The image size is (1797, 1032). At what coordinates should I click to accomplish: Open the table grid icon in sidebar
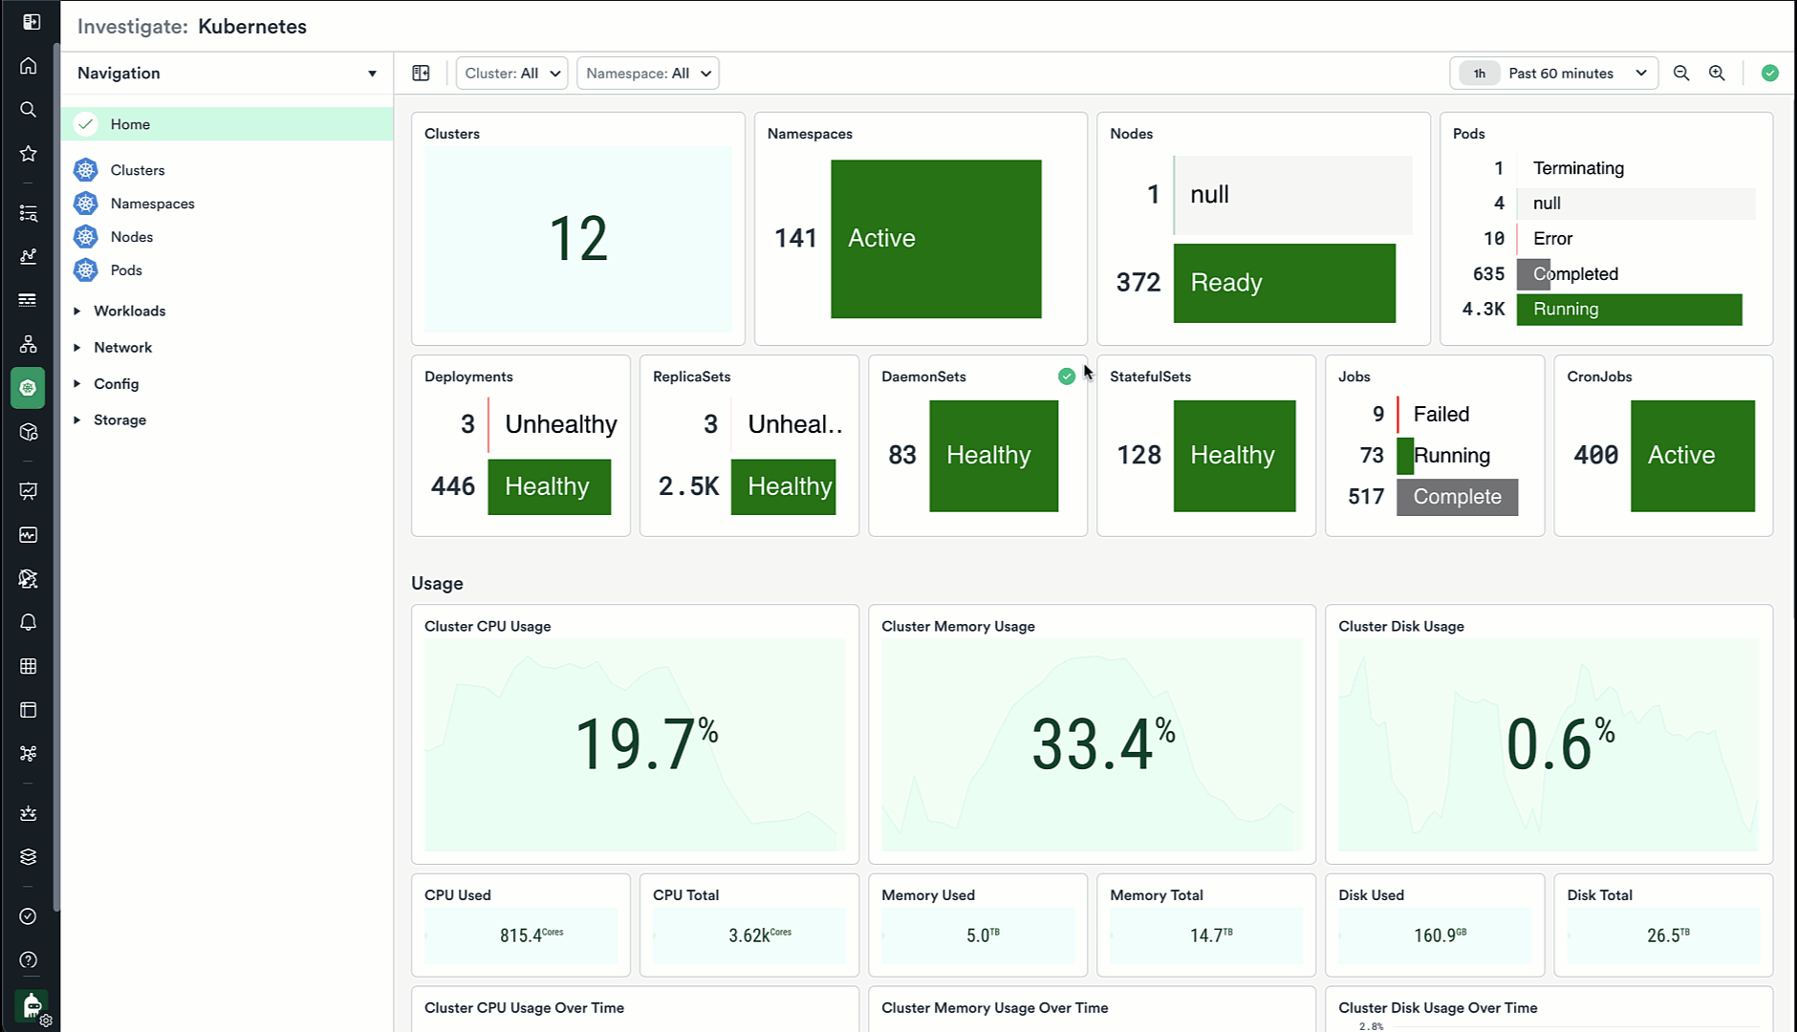[x=29, y=666]
